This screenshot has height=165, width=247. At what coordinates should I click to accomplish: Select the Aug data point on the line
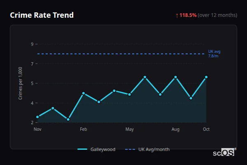click(x=175, y=77)
